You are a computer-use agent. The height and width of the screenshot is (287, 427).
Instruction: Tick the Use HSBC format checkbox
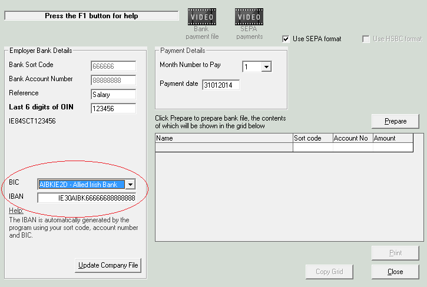click(366, 39)
